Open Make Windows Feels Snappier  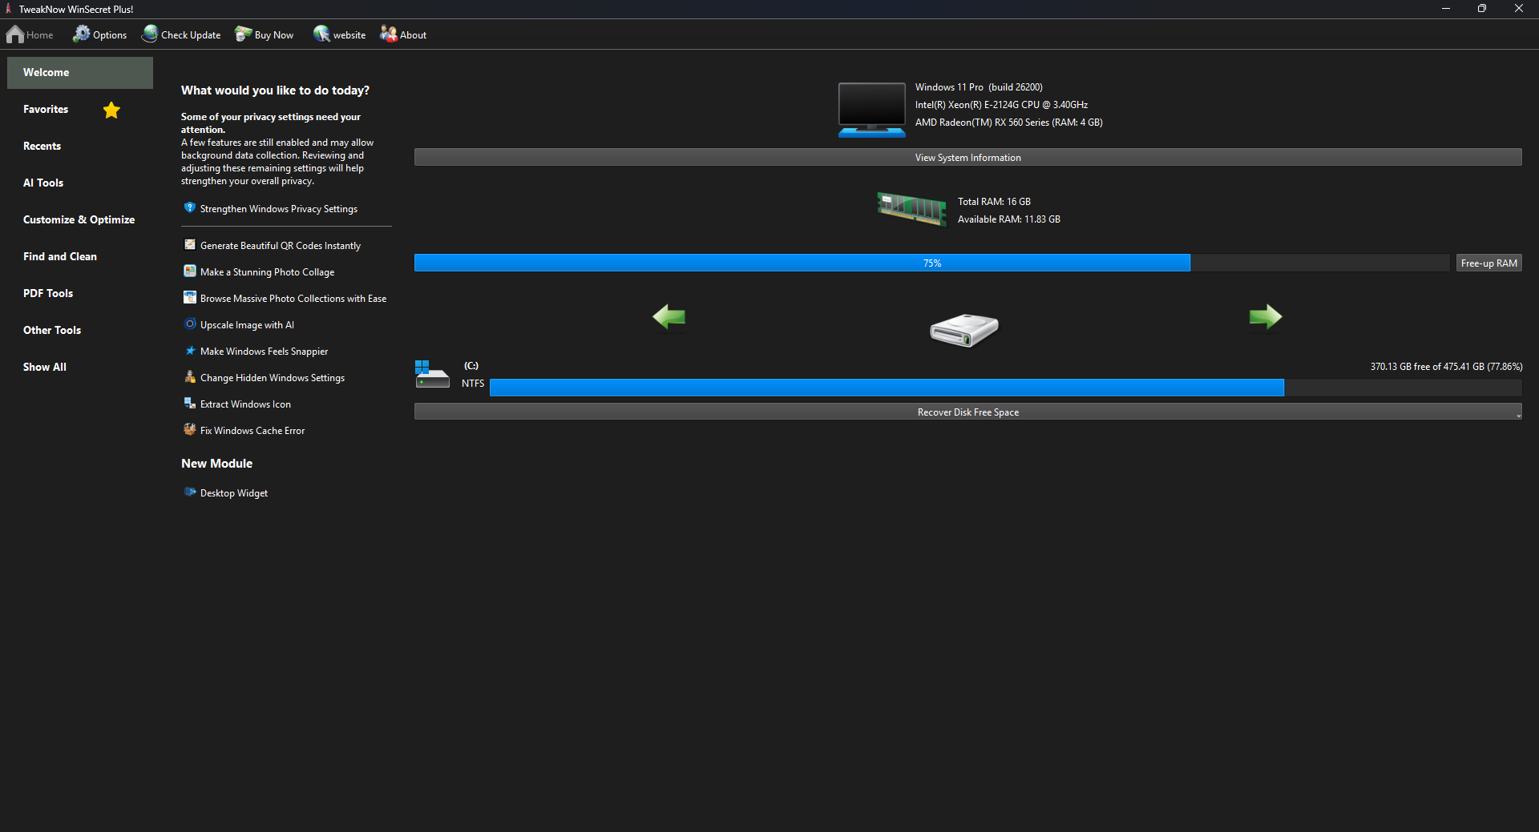click(264, 352)
